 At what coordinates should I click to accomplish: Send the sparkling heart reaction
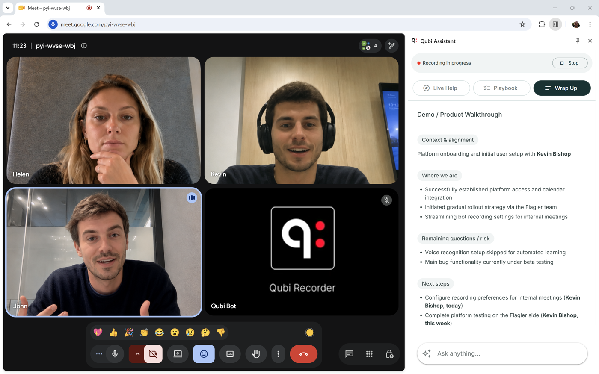(98, 333)
